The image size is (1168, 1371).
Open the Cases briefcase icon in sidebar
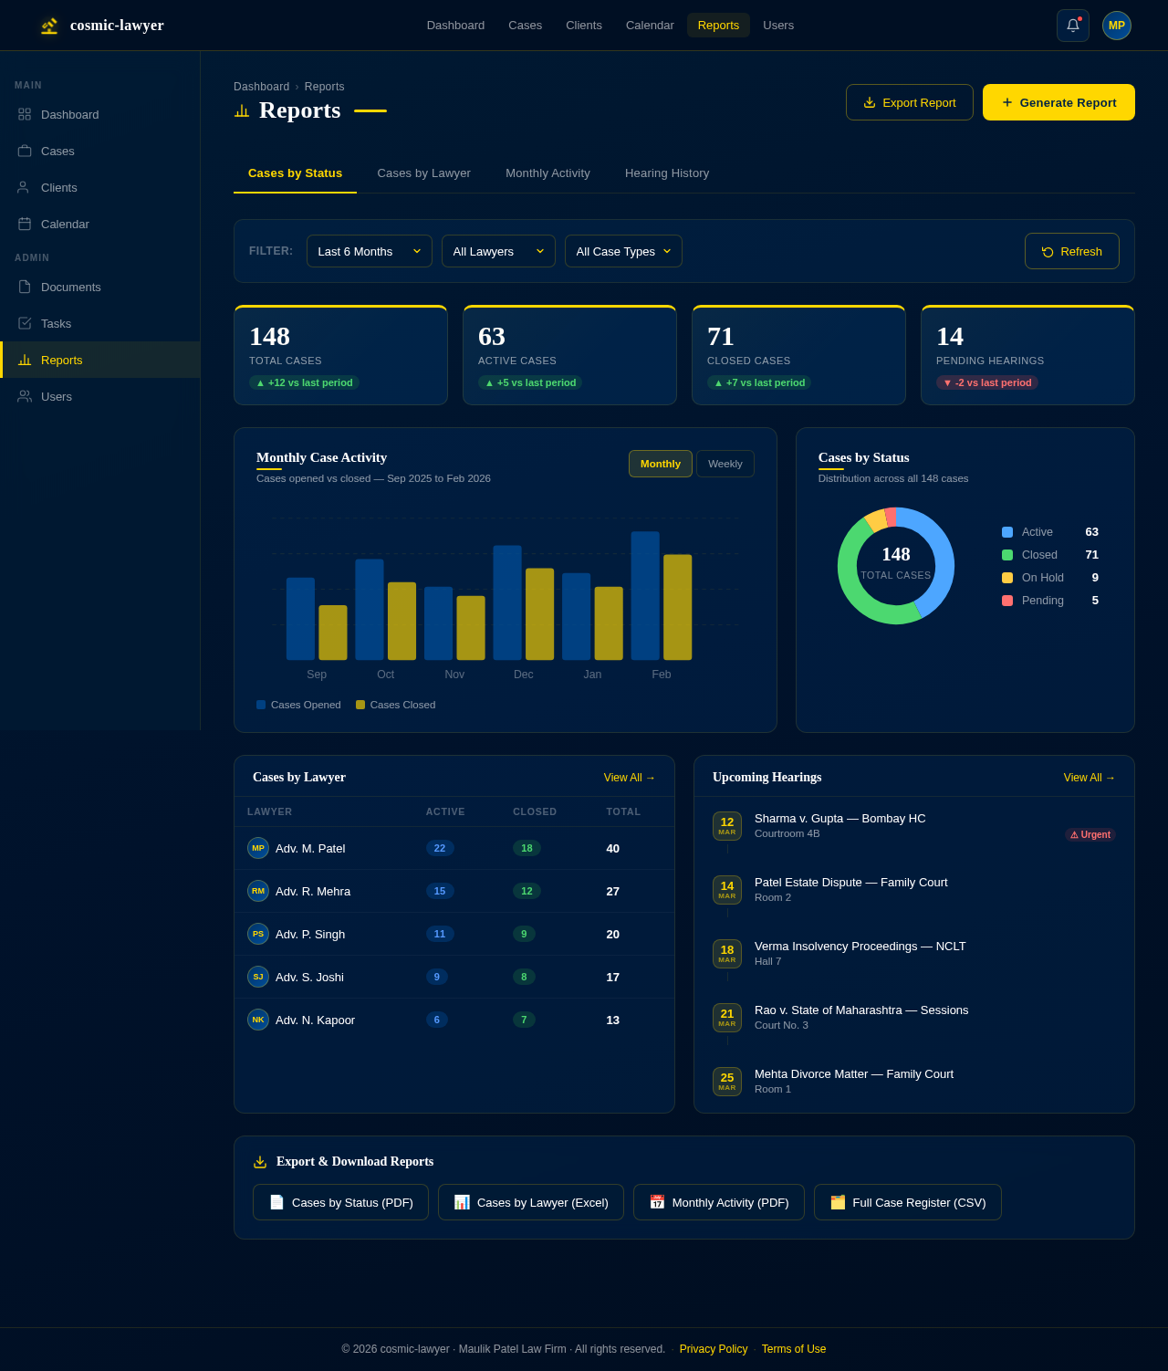point(24,151)
